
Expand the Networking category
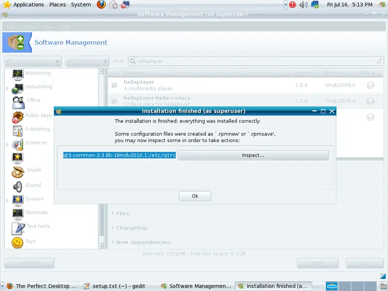click(x=7, y=88)
